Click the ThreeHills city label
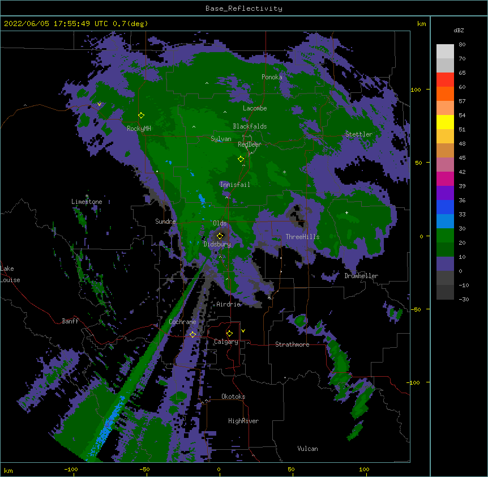 302,237
